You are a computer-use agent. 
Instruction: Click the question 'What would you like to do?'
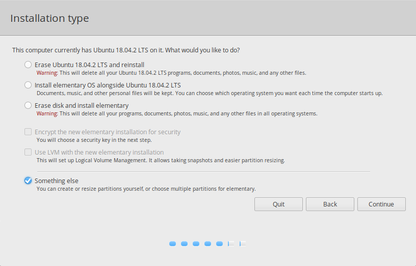202,50
